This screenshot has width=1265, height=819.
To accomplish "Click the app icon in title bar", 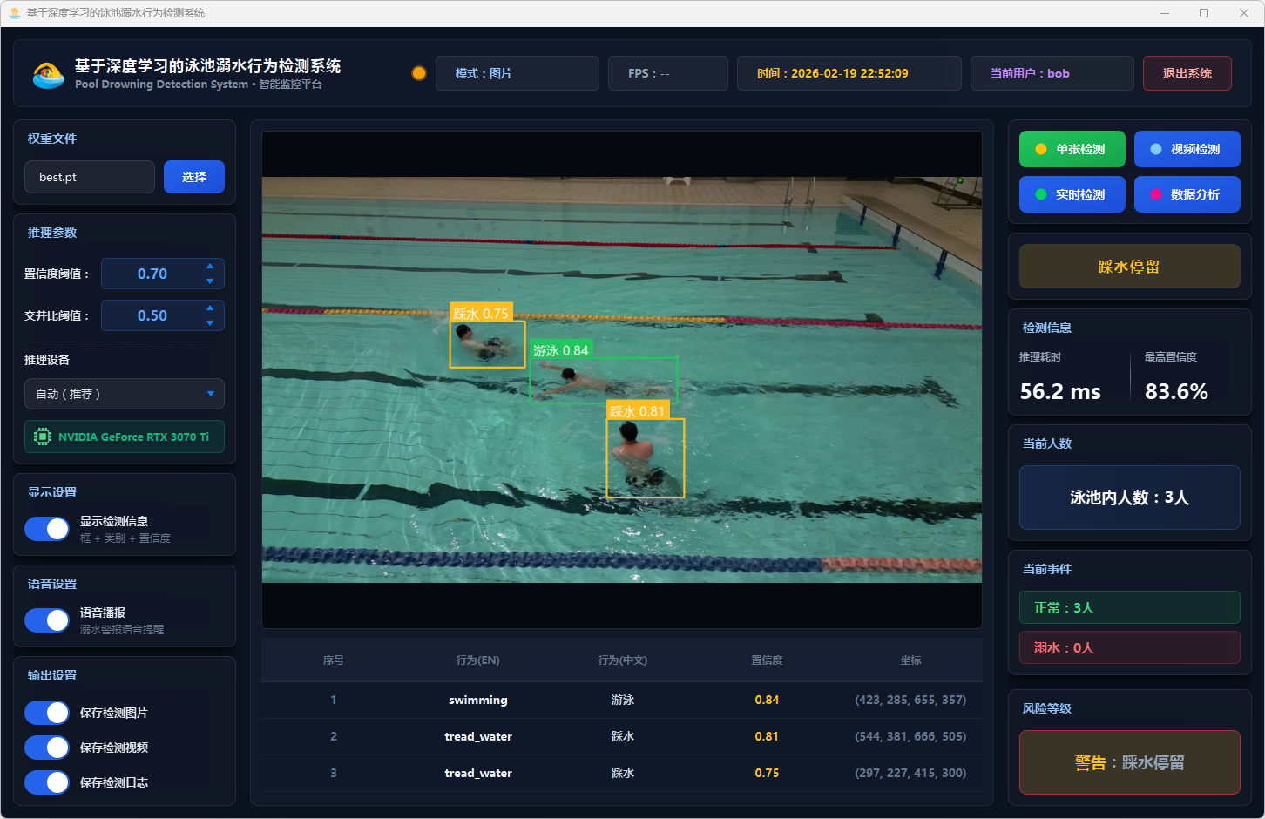I will point(14,13).
